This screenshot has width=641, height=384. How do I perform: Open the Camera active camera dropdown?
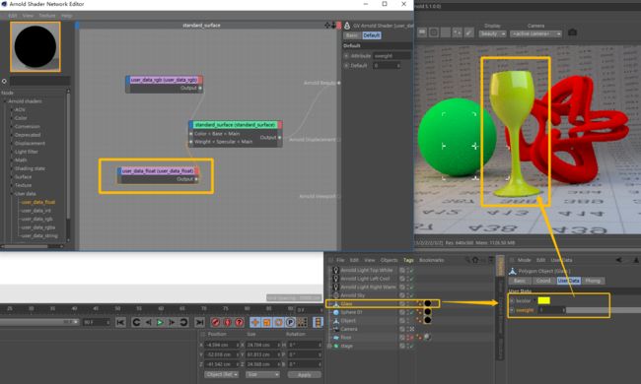535,33
